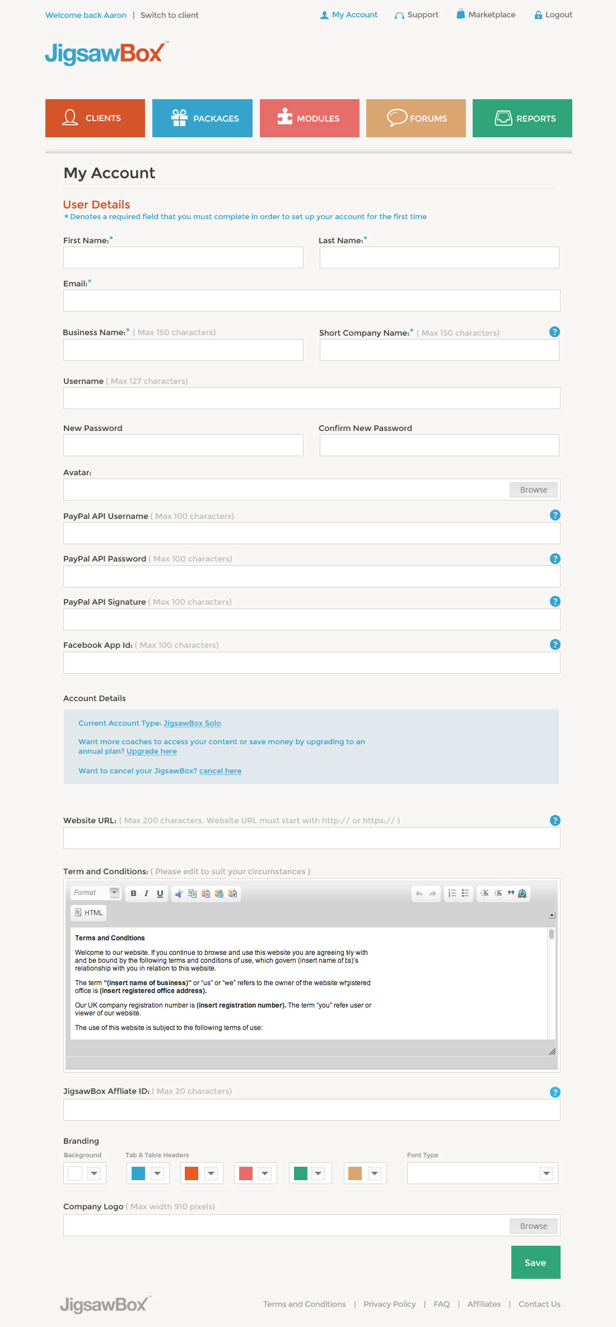
Task: Underline text in Terms editor
Action: click(x=160, y=893)
